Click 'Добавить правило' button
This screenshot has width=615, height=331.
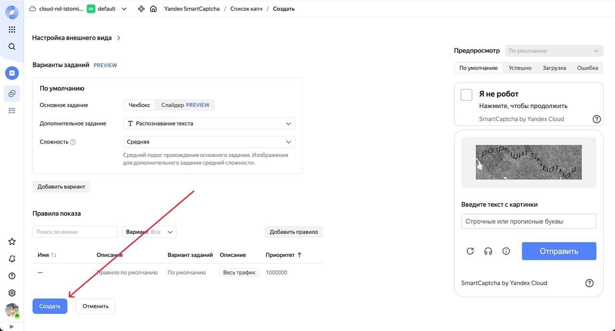pyautogui.click(x=294, y=232)
